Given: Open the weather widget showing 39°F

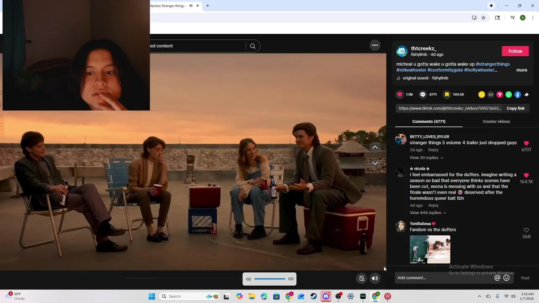Looking at the screenshot, I should [x=16, y=296].
